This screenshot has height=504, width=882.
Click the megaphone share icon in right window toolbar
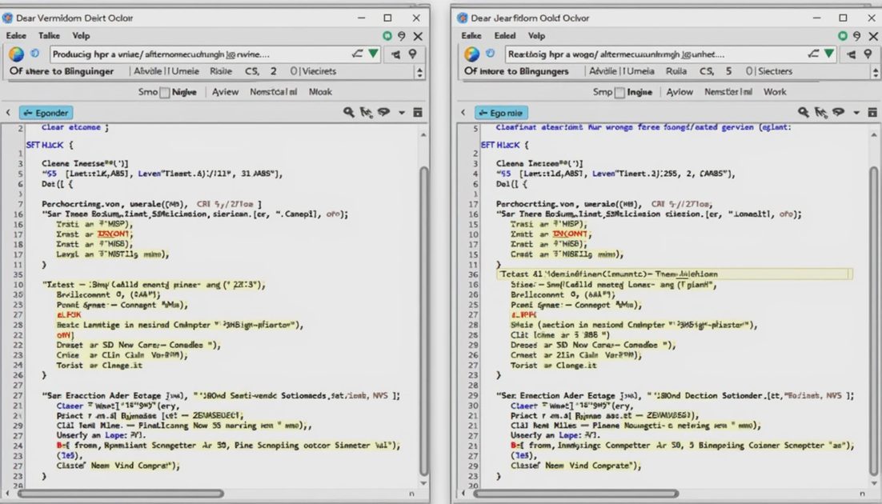852,54
